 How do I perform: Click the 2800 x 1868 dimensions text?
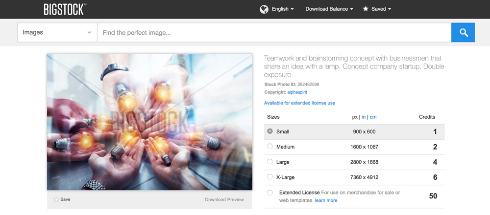tap(365, 162)
